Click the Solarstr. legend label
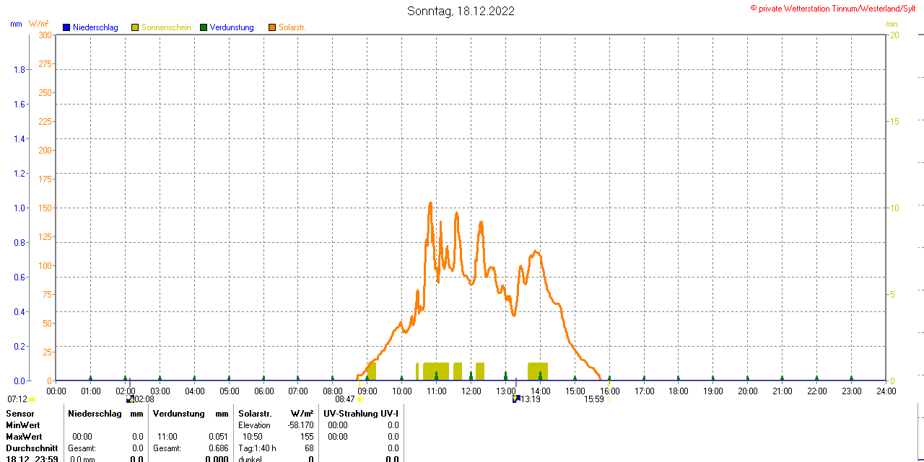 292,27
